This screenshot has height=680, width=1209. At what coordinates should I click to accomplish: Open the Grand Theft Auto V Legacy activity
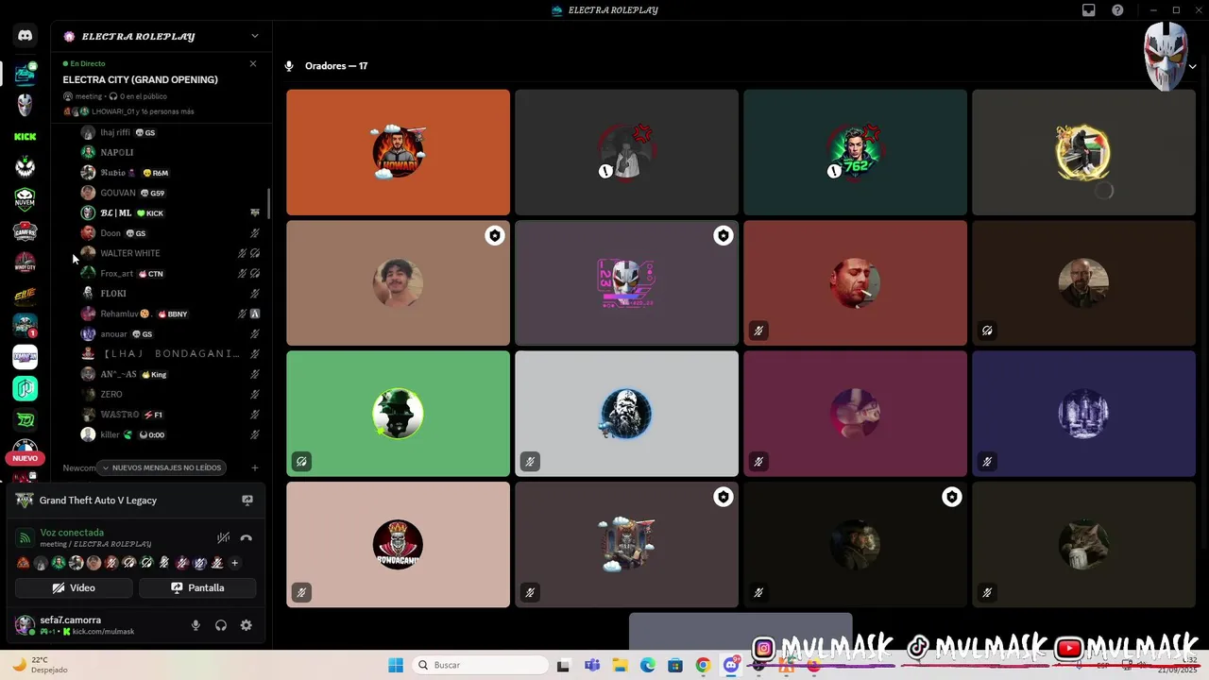(98, 501)
